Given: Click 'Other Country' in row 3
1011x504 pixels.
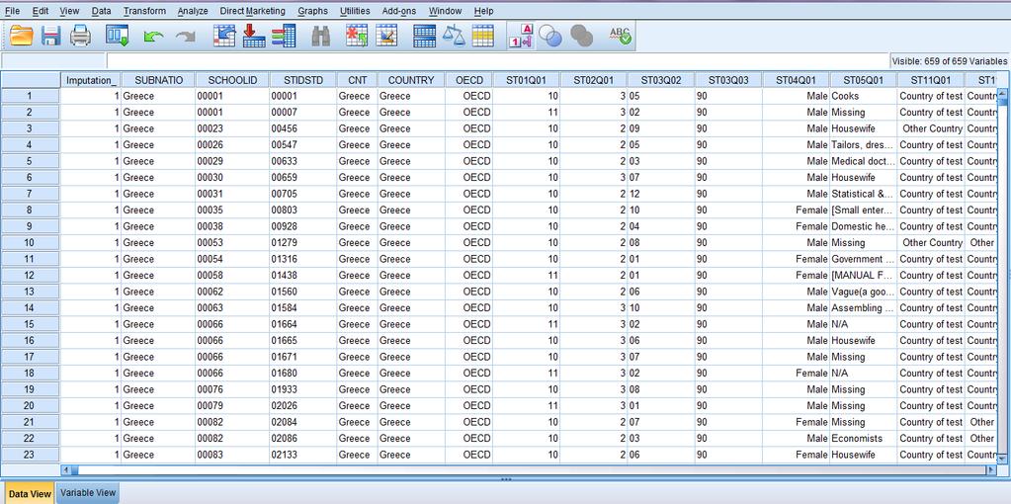Looking at the screenshot, I should click(931, 128).
